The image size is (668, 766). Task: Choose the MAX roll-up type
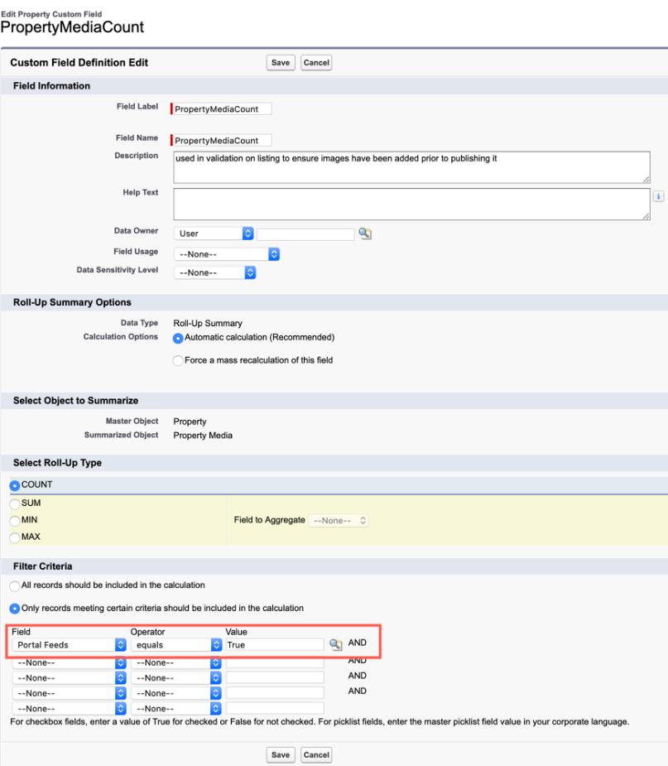click(15, 537)
